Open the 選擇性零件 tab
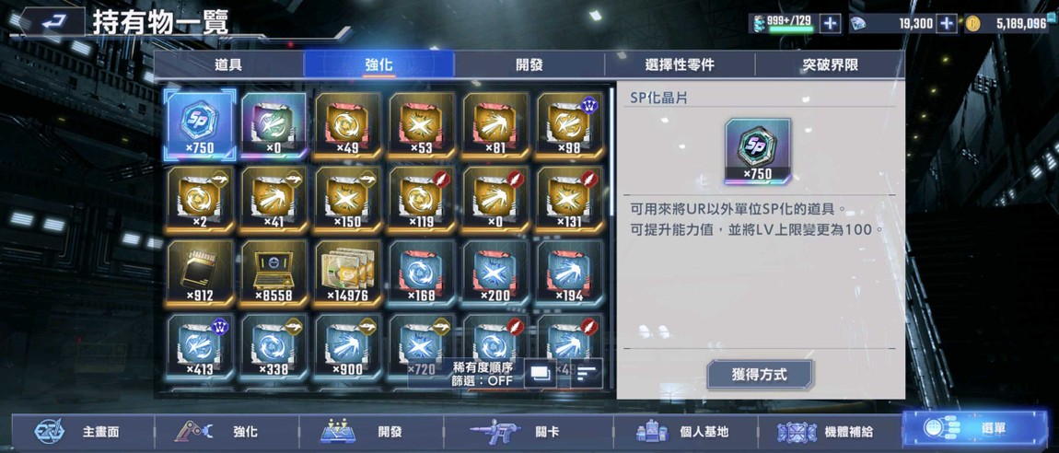Image resolution: width=1059 pixels, height=453 pixels. pyautogui.click(x=680, y=65)
